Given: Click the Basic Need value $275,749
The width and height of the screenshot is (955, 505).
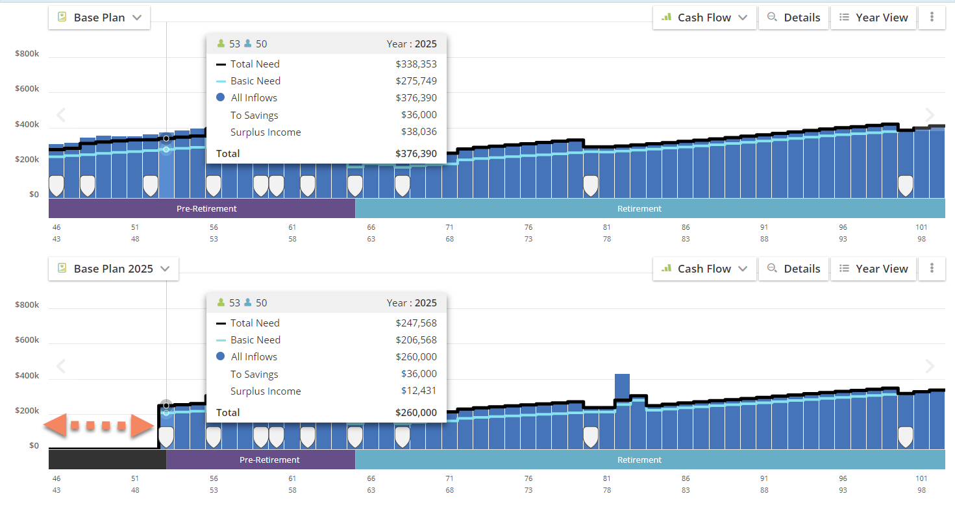Looking at the screenshot, I should point(416,81).
